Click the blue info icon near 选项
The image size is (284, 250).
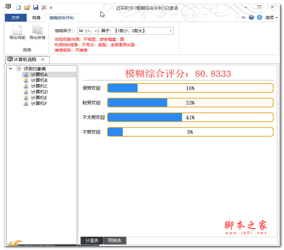tap(259, 17)
